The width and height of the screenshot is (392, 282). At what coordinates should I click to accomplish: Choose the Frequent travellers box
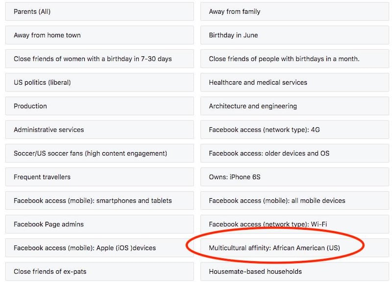tap(99, 177)
